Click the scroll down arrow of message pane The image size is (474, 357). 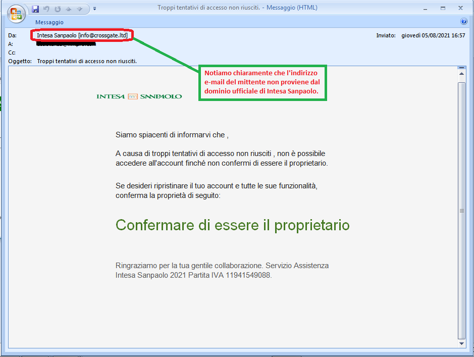[x=461, y=343]
